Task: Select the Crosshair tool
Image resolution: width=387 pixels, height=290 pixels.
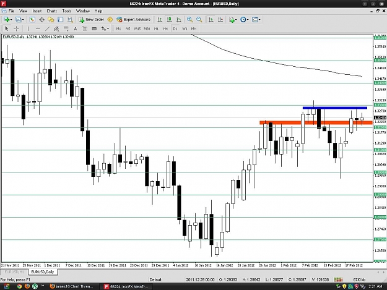Action: click(x=16, y=28)
